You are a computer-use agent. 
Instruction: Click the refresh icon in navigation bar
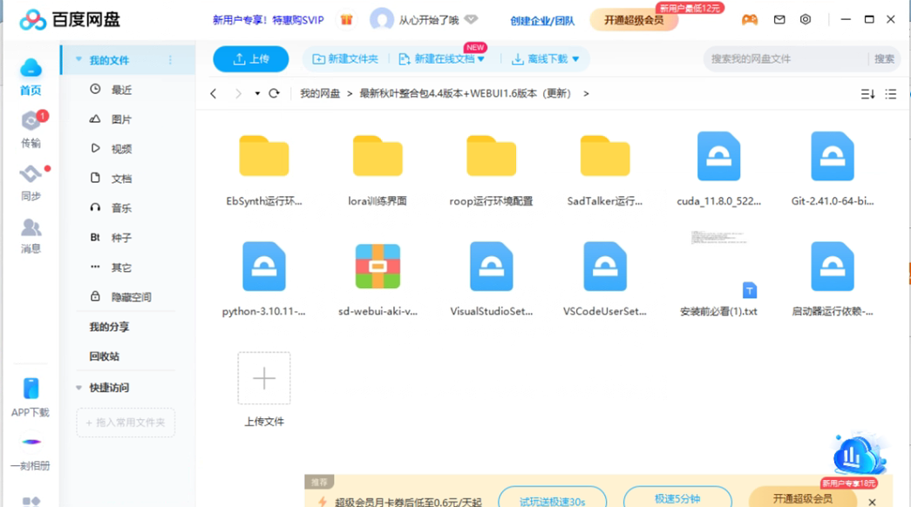274,93
